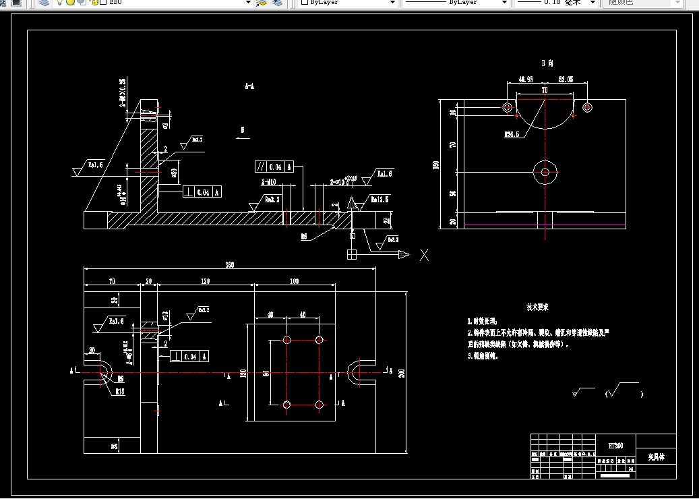The width and height of the screenshot is (699, 499).
Task: Open the layer name dropdown arrow
Action: [x=249, y=2]
